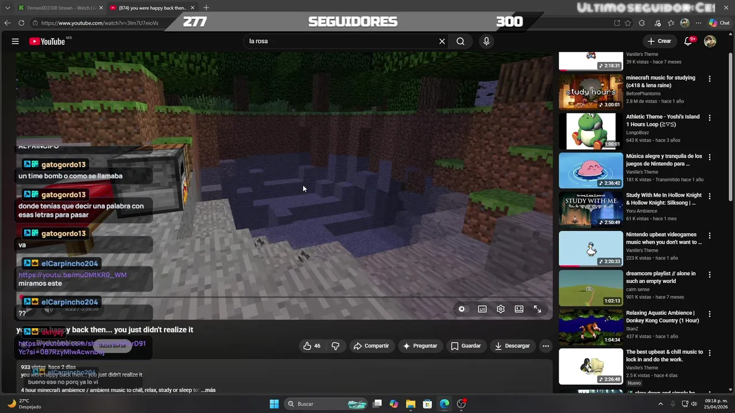
Task: Click the Compartir button
Action: 371,346
